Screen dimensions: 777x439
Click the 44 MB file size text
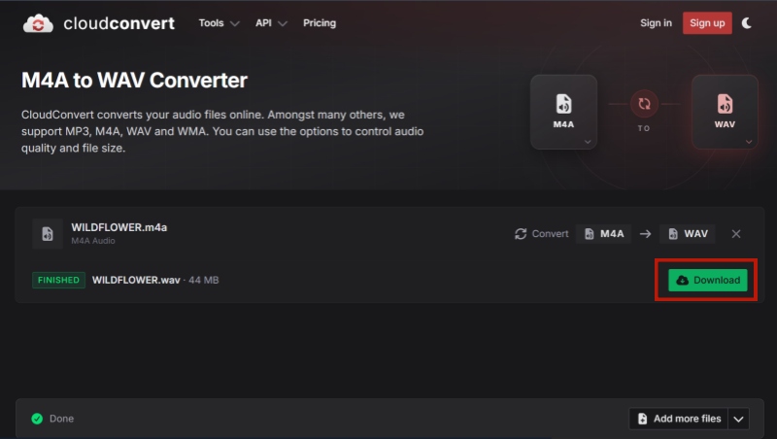coord(204,280)
